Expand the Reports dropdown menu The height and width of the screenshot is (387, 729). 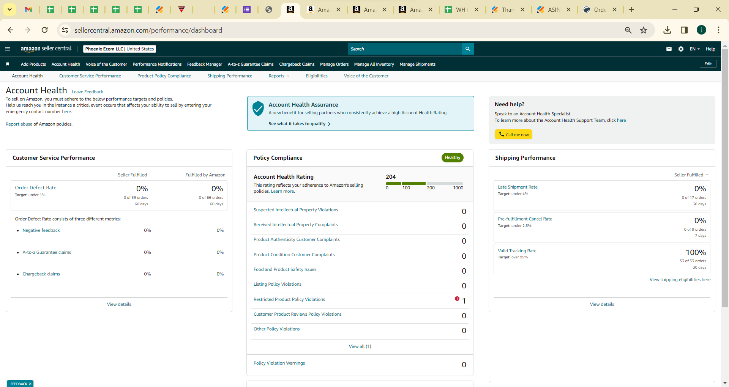point(279,76)
